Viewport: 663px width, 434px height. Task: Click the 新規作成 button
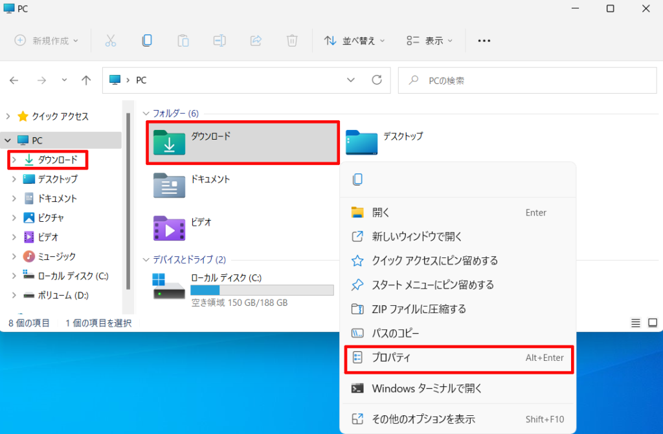click(x=45, y=40)
